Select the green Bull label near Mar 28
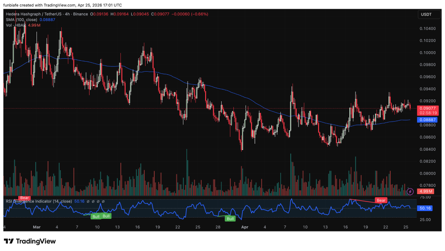The width and height of the screenshot is (445, 251). pos(229,218)
